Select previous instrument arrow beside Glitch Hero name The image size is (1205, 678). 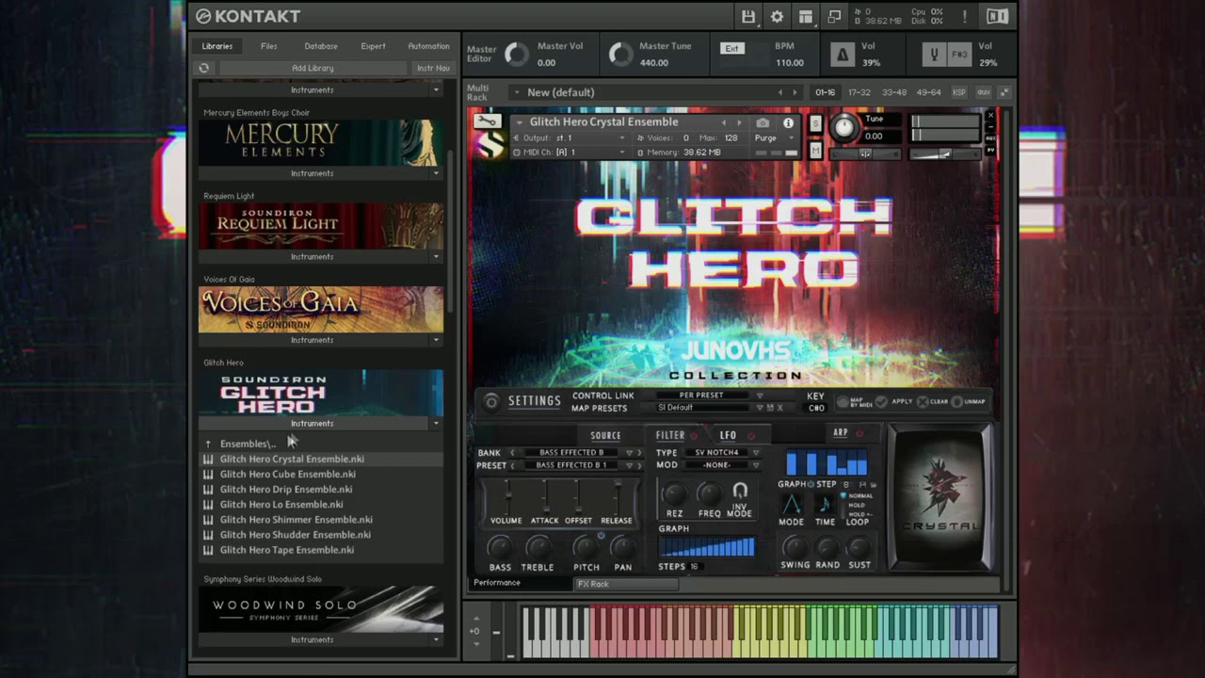724,122
